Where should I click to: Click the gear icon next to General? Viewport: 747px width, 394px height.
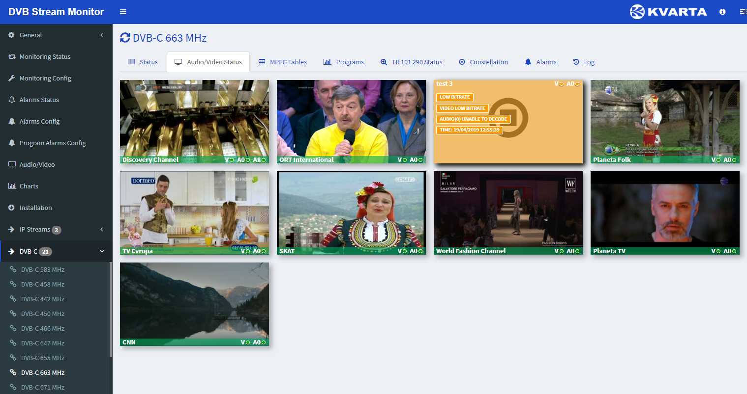(12, 35)
